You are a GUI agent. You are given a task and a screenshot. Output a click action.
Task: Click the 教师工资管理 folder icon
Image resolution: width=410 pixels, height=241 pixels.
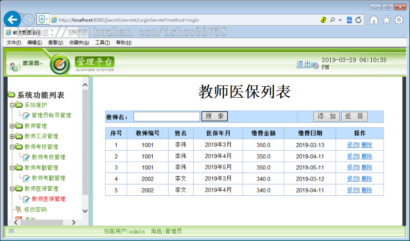pos(19,136)
